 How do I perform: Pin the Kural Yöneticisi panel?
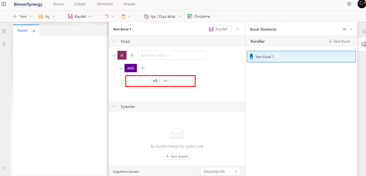point(344,29)
